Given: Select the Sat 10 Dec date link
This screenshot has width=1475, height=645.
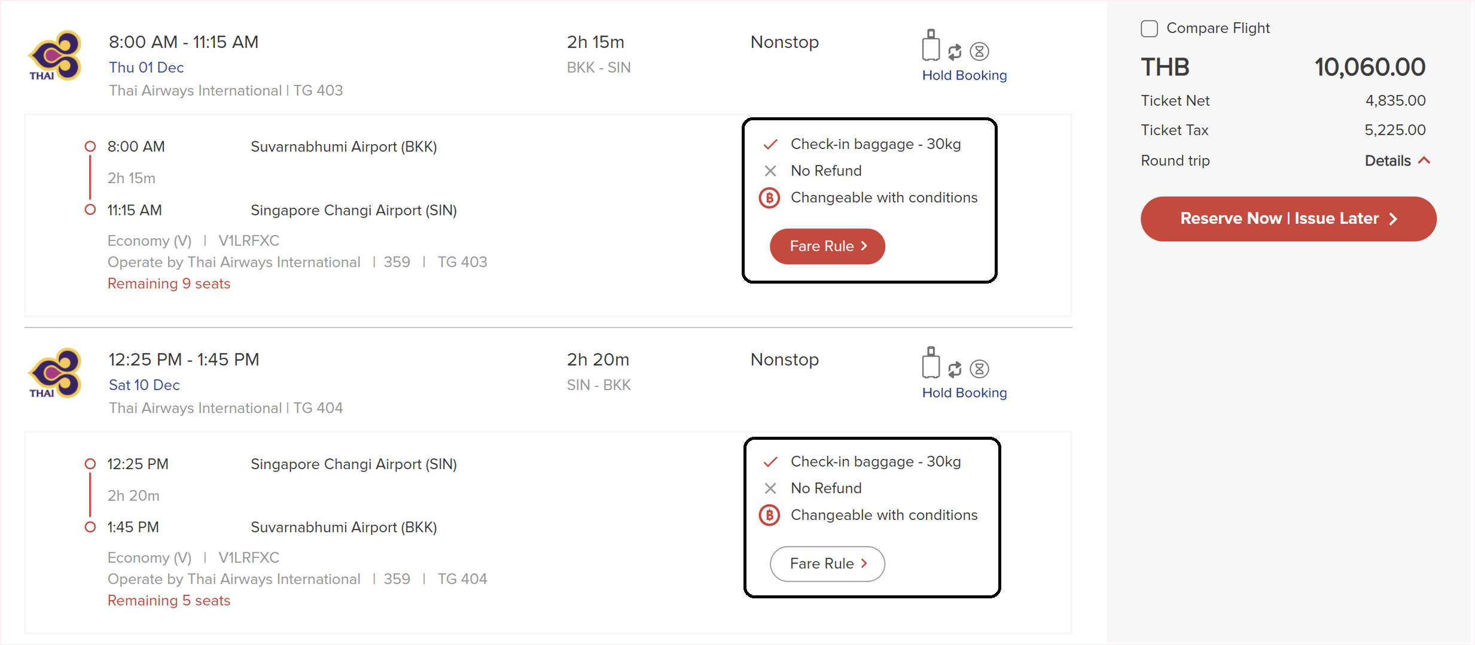Looking at the screenshot, I should [x=144, y=385].
